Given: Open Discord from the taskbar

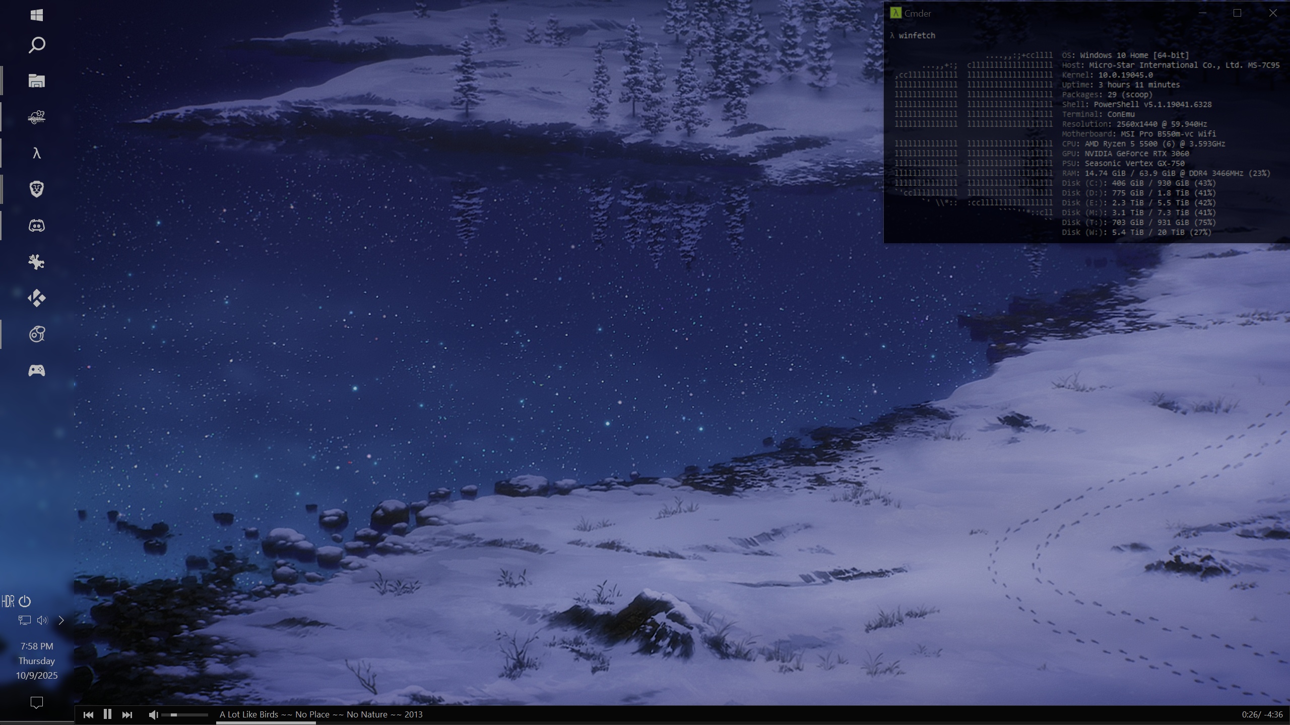Looking at the screenshot, I should tap(36, 226).
